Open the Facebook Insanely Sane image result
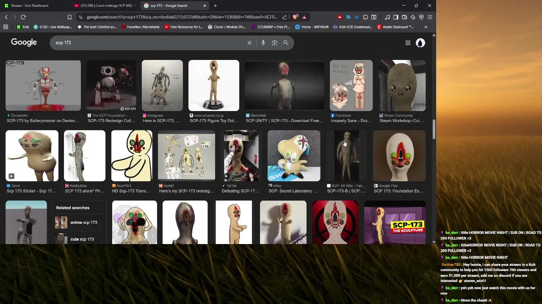 351,86
